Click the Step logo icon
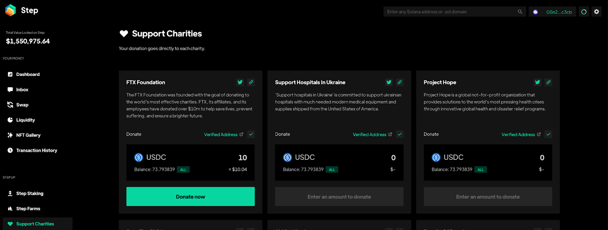Image resolution: width=608 pixels, height=230 pixels. 11,10
